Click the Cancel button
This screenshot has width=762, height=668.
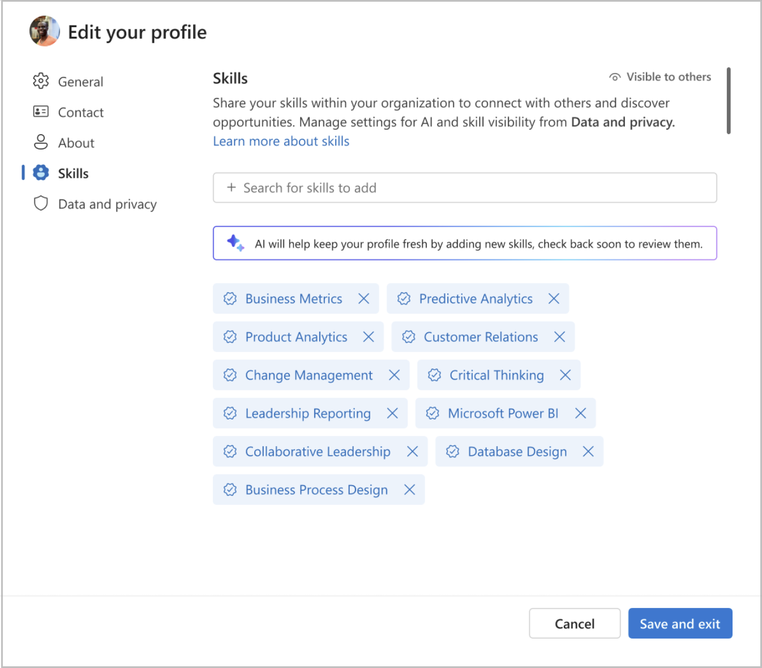(x=575, y=623)
